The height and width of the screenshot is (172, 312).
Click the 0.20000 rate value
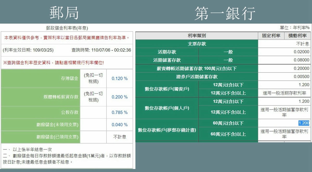pos(302,69)
